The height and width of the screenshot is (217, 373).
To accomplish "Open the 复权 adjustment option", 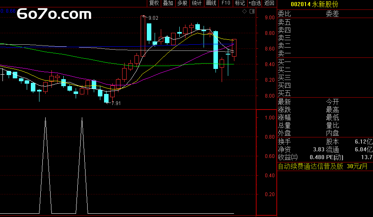I will tap(154, 3).
